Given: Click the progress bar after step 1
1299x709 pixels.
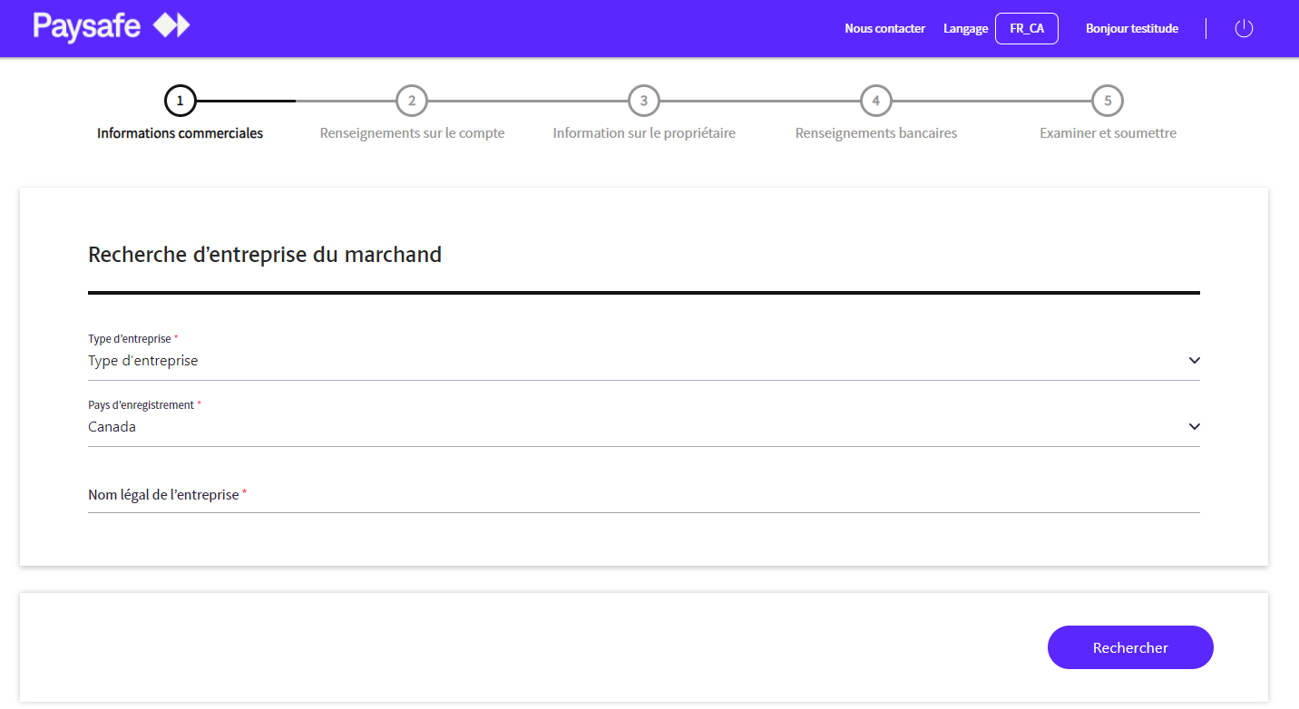Looking at the screenshot, I should (x=245, y=101).
